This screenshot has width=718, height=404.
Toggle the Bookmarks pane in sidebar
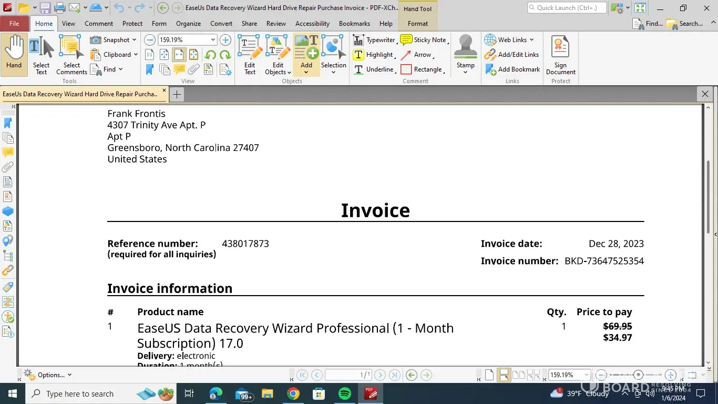click(8, 123)
